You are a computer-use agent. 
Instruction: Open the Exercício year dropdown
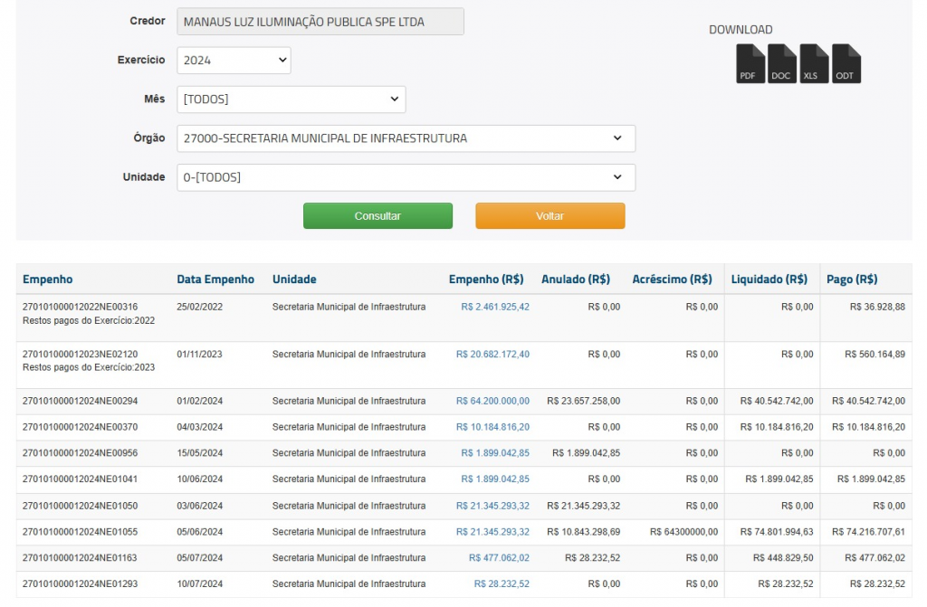coord(234,61)
